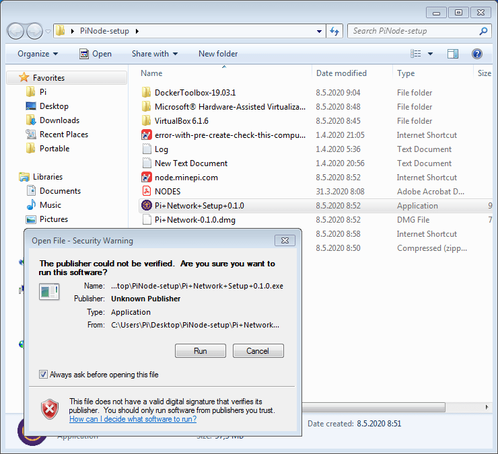Viewport: 498px width, 454px height.
Task: Click the horizontal scrollbar thumb of the file list
Action: click(373, 407)
